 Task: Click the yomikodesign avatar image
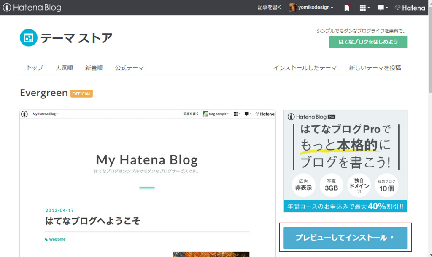[x=293, y=8]
